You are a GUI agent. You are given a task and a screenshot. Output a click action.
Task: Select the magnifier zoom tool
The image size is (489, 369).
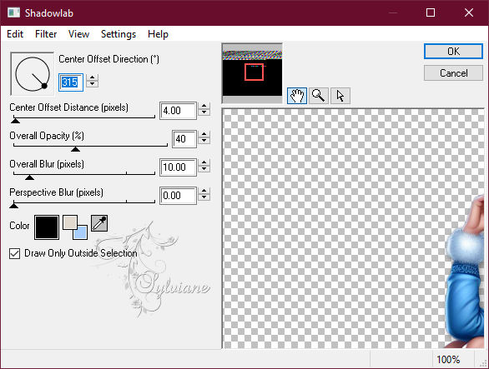coord(319,96)
